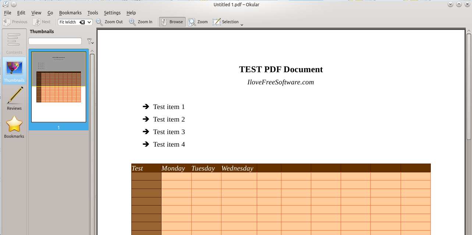Click the Tuesday table header cell
The width and height of the screenshot is (472, 235).
206,168
